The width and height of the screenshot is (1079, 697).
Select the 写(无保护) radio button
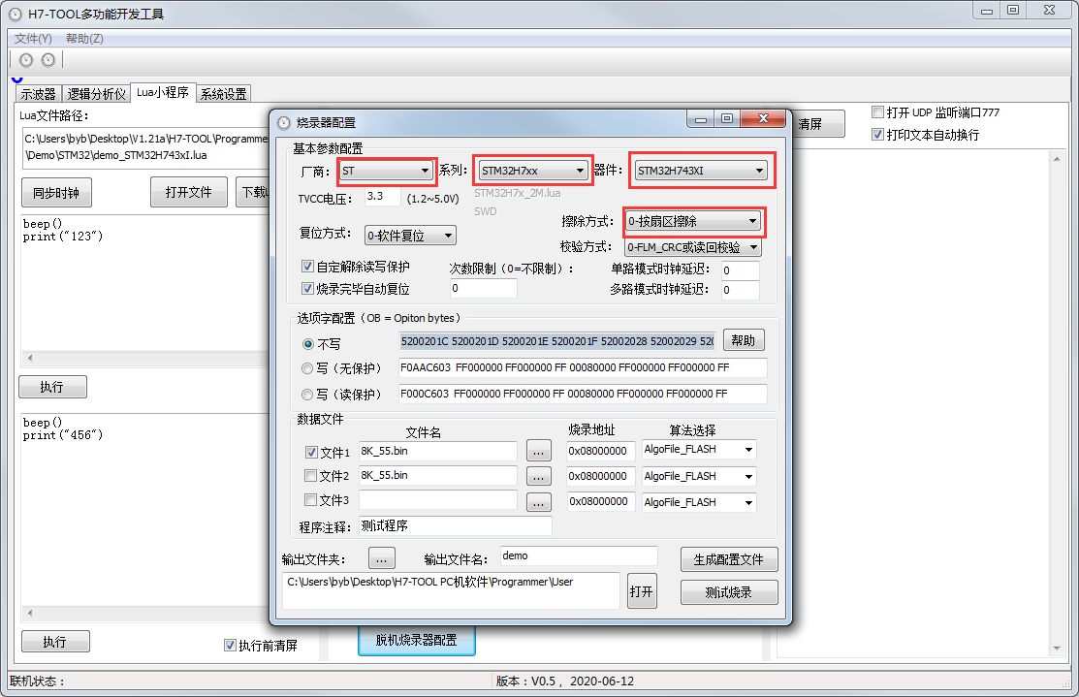[x=307, y=368]
